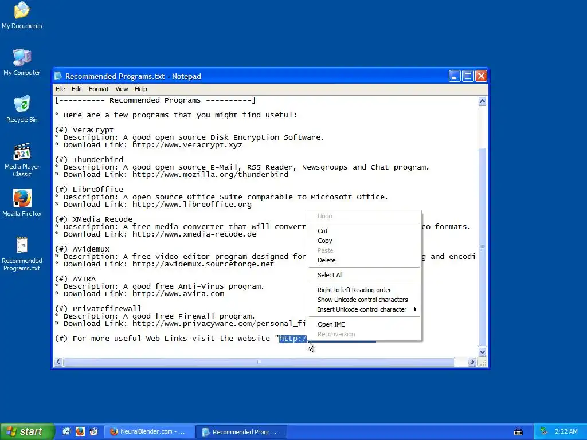Toggle Show Unicode control characters
The image size is (587, 440).
pyautogui.click(x=364, y=300)
